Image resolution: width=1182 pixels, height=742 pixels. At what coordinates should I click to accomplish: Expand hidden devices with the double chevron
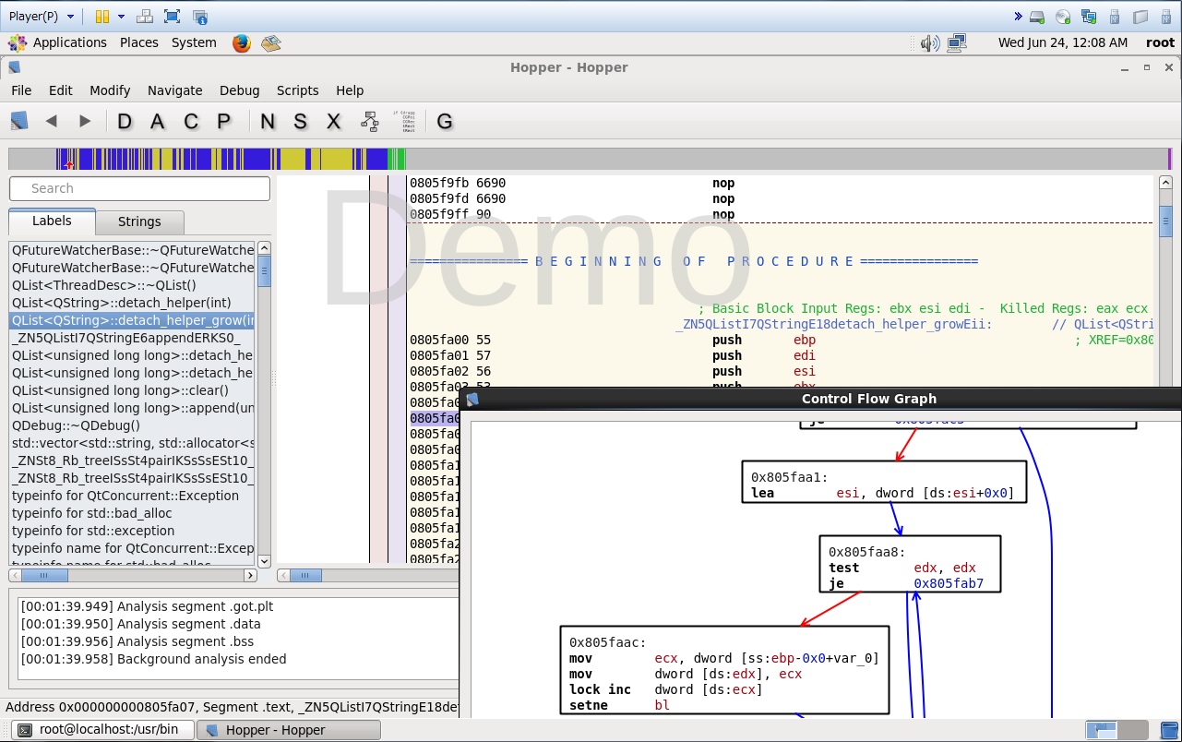click(1018, 17)
